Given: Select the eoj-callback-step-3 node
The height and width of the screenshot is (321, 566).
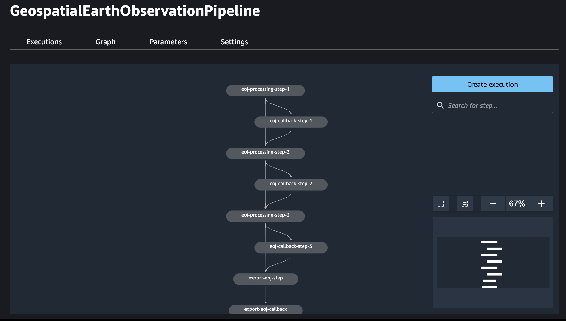Looking at the screenshot, I should click(x=291, y=248).
